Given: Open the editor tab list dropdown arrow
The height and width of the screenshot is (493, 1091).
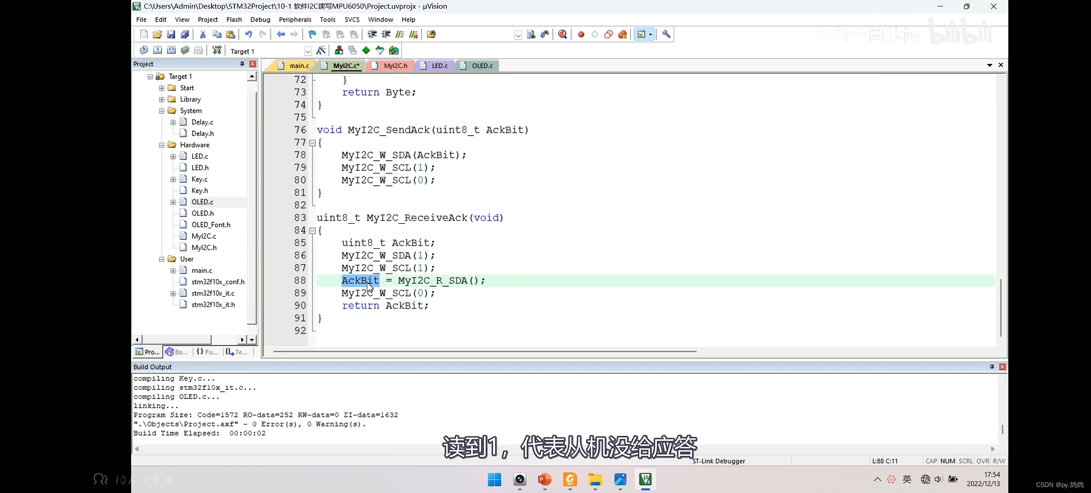Looking at the screenshot, I should (990, 65).
